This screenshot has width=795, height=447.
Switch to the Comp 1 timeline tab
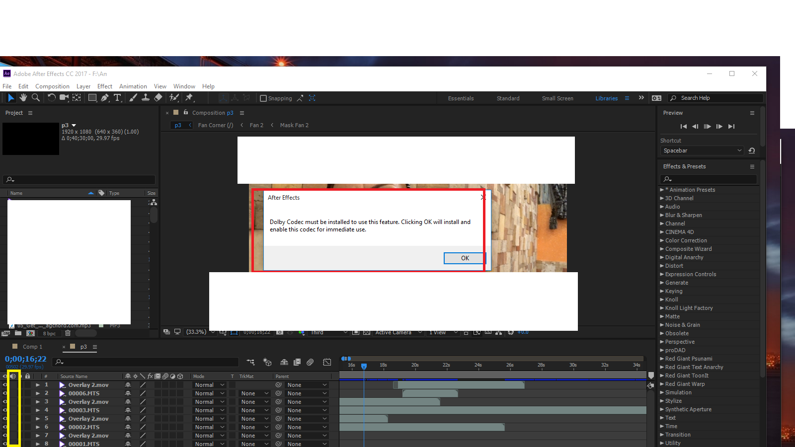point(32,347)
